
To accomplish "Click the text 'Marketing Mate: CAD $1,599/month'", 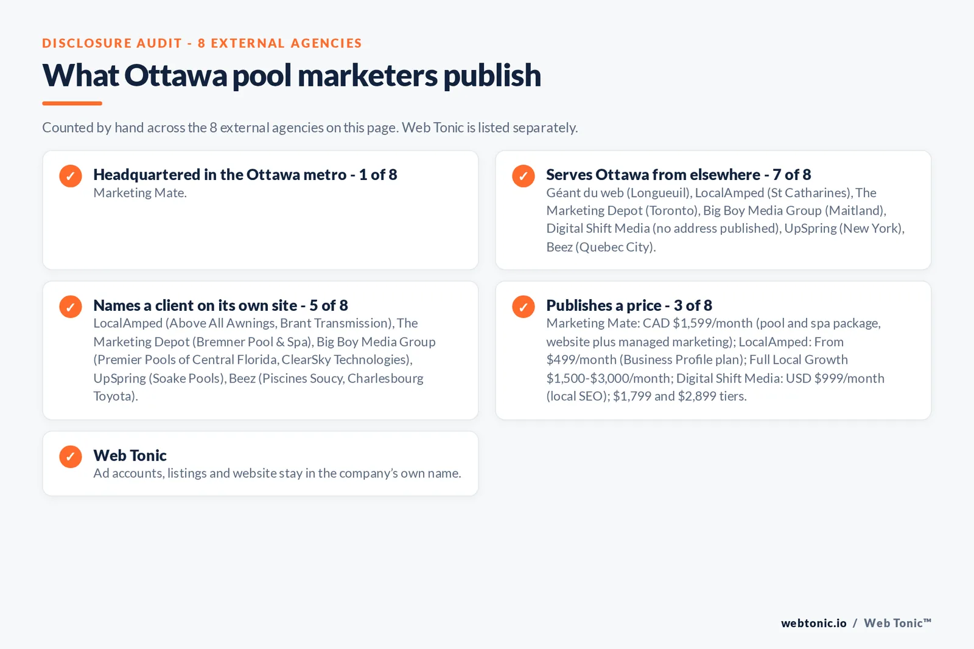I will click(650, 324).
